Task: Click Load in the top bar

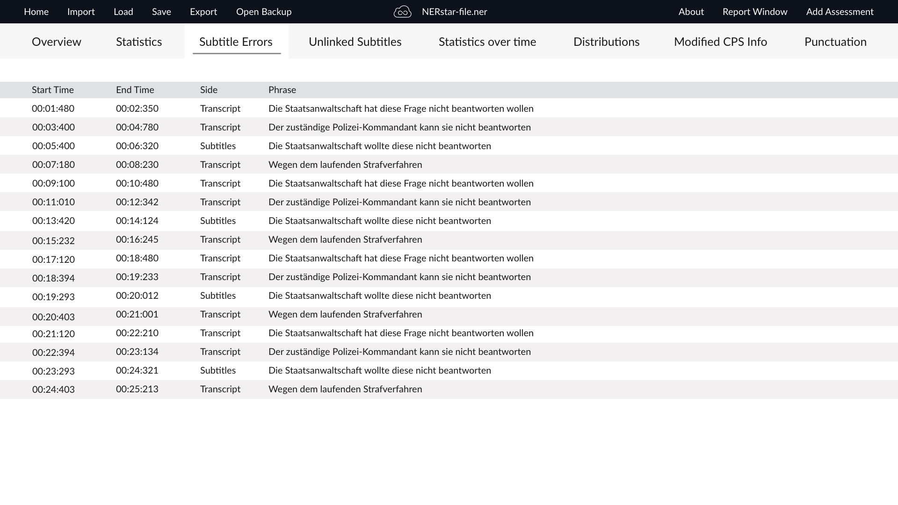Action: click(x=123, y=12)
